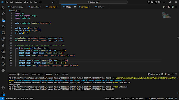Switch to the generator.py tab
Viewport: 179px width, 100px height.
[x=36, y=7]
